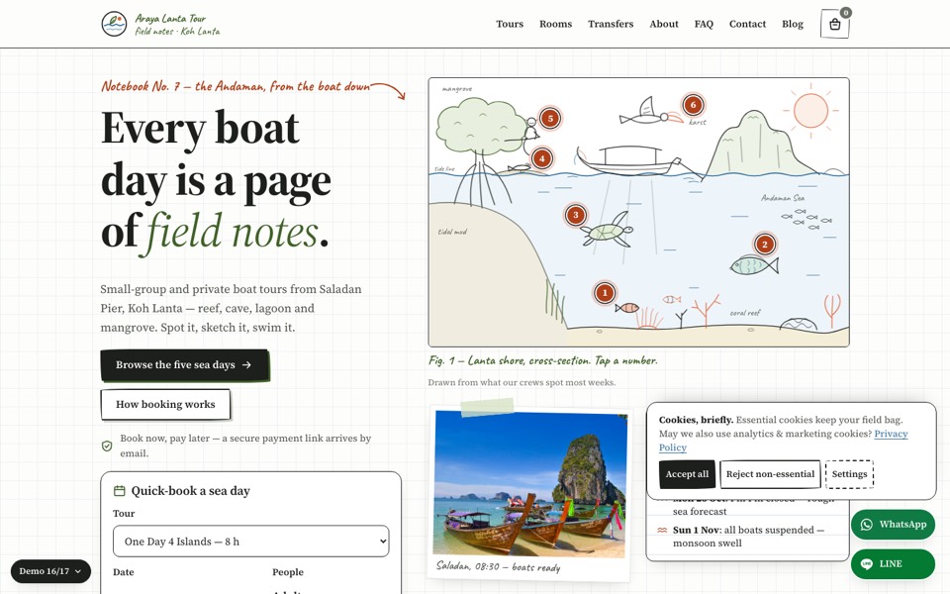The width and height of the screenshot is (950, 594).
Task: Tap hotspot number 4 on the tide line
Action: coord(542,159)
